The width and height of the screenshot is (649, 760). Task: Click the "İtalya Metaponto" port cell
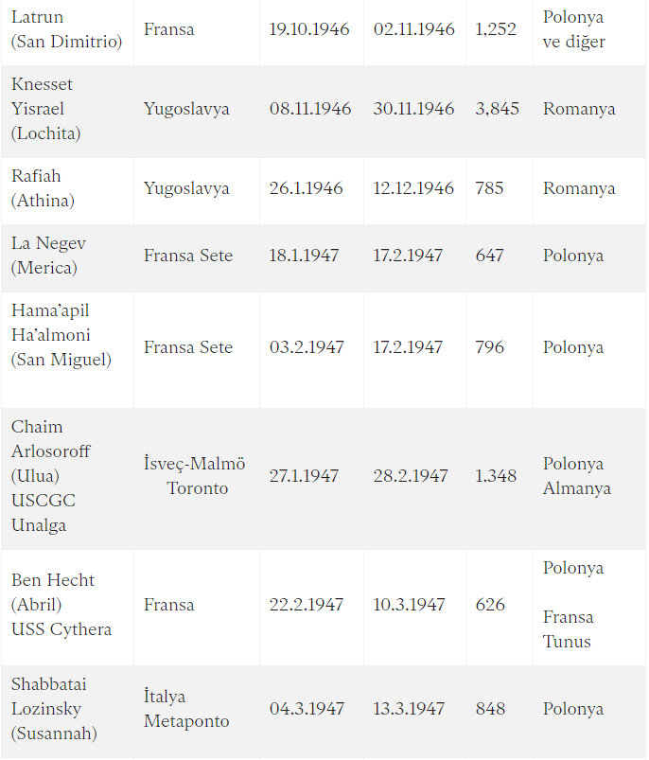click(186, 709)
